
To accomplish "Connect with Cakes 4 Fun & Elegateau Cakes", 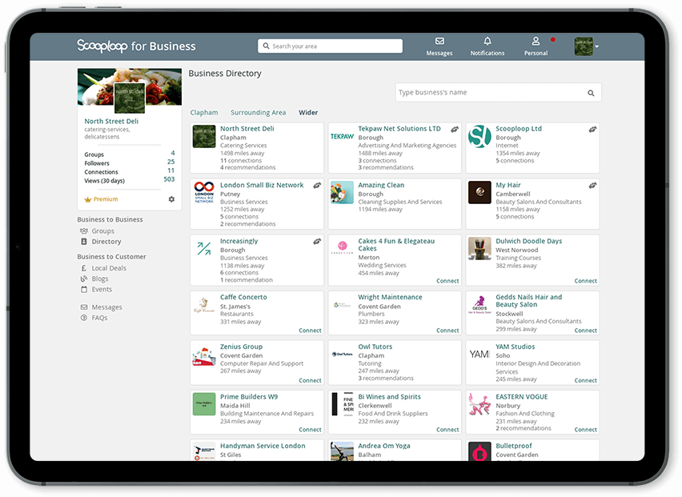I will pyautogui.click(x=447, y=281).
